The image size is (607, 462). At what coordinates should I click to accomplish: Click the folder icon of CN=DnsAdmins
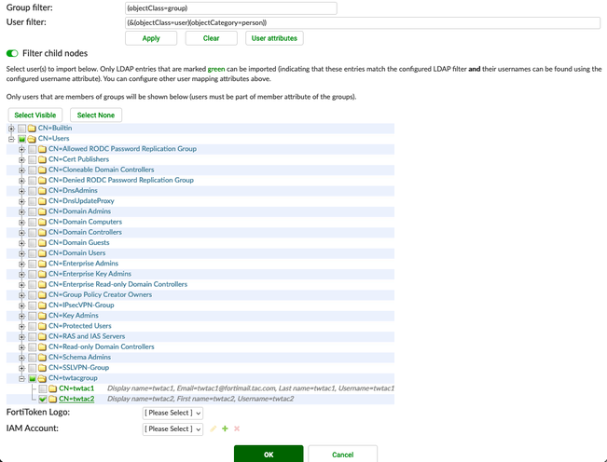pyautogui.click(x=42, y=191)
